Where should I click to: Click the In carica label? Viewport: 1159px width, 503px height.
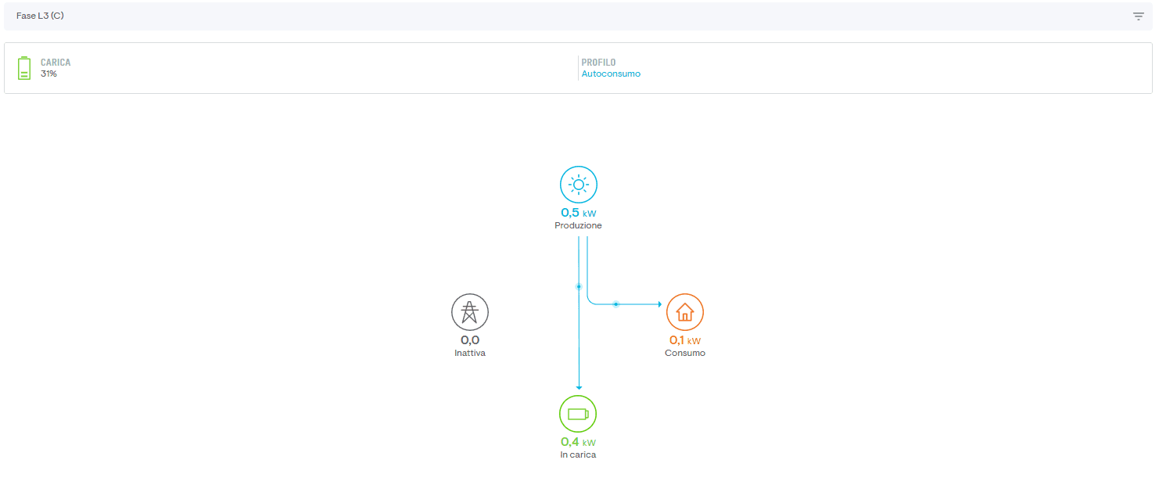point(578,454)
